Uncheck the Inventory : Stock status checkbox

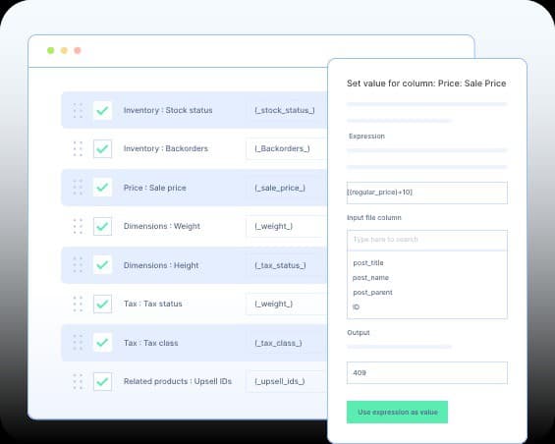click(102, 110)
